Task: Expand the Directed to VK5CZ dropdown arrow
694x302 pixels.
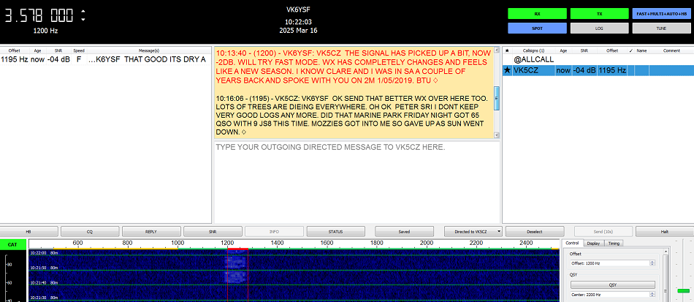Action: 498,232
